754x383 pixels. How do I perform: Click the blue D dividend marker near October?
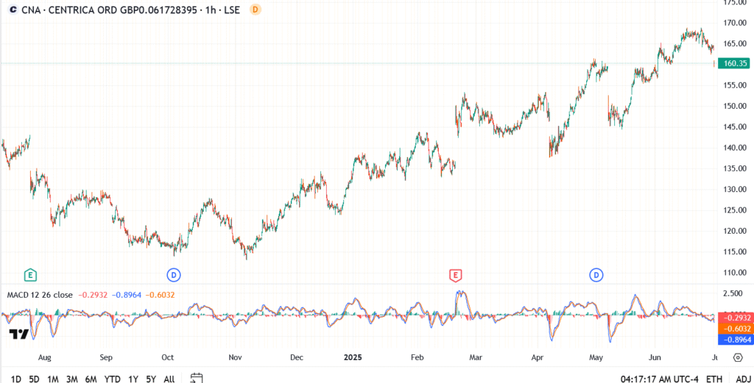(174, 275)
